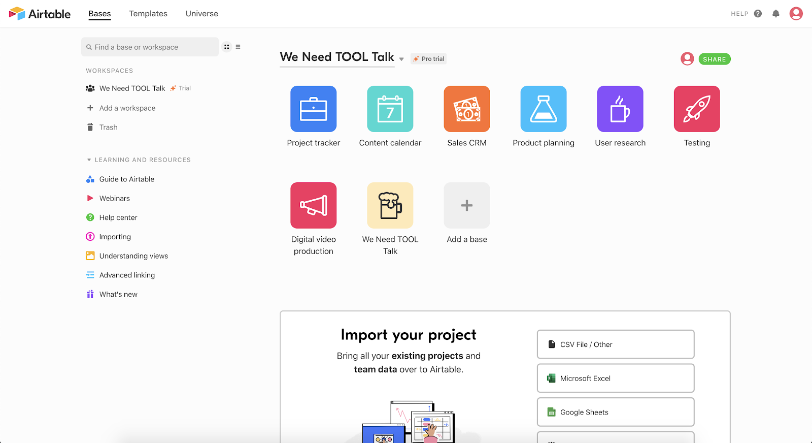Viewport: 812px width, 443px height.
Task: Open the Sales CRM base icon
Action: pyautogui.click(x=467, y=109)
